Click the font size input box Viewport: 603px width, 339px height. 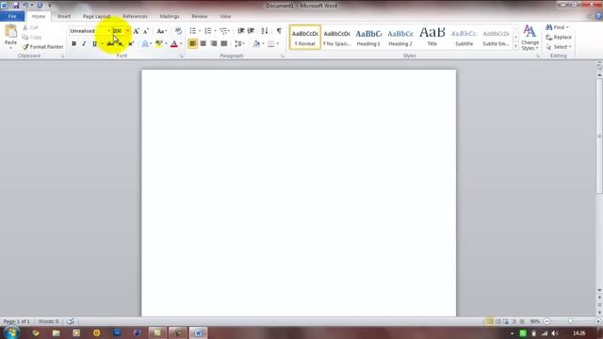[119, 31]
